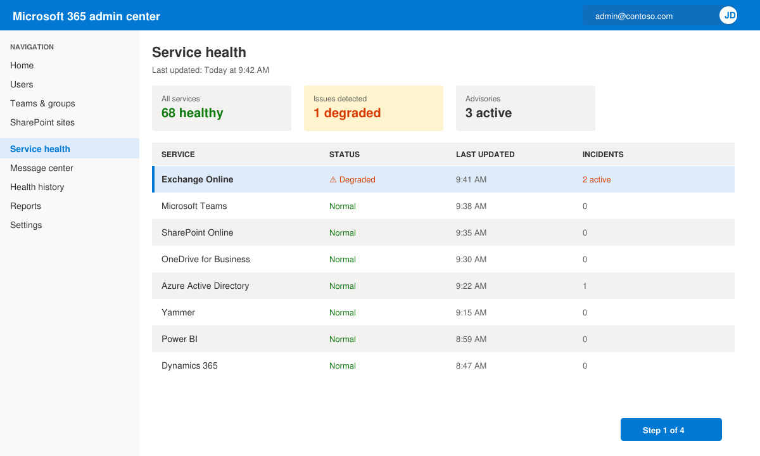
Task: Click the LAST UPDATED column header
Action: pyautogui.click(x=485, y=155)
